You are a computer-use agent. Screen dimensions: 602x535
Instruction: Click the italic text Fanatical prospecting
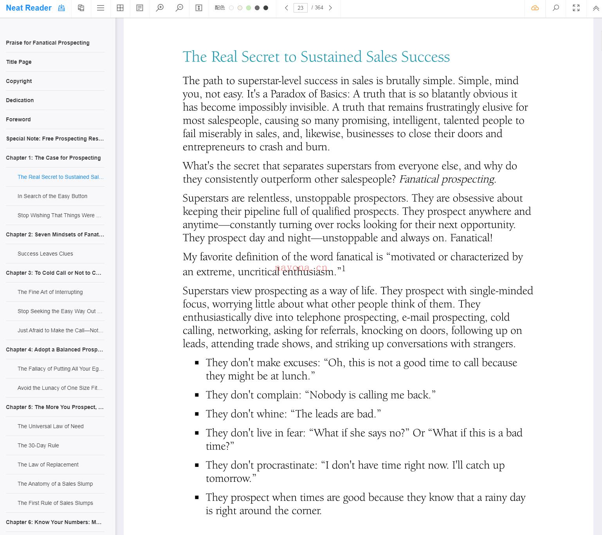click(447, 179)
